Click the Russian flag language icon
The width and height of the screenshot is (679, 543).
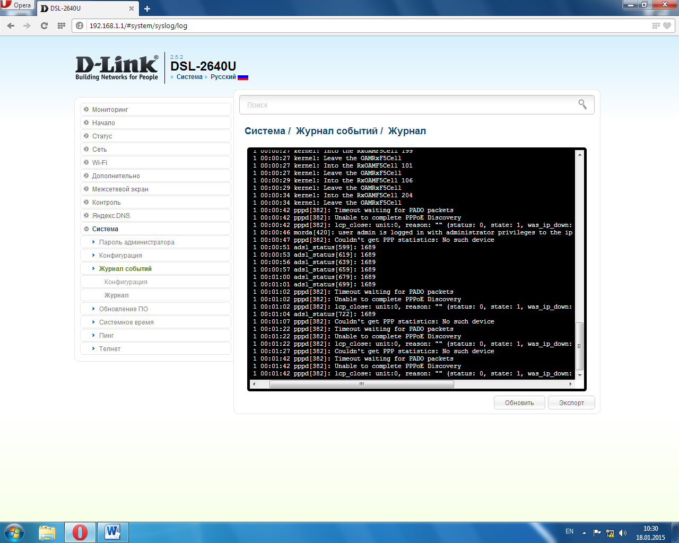[x=243, y=77]
